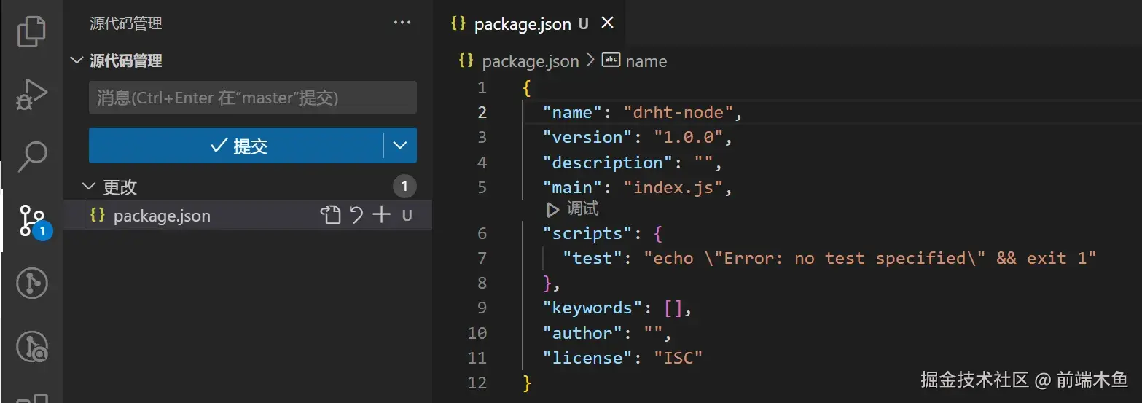Click the "description" key on line 4

pos(608,162)
